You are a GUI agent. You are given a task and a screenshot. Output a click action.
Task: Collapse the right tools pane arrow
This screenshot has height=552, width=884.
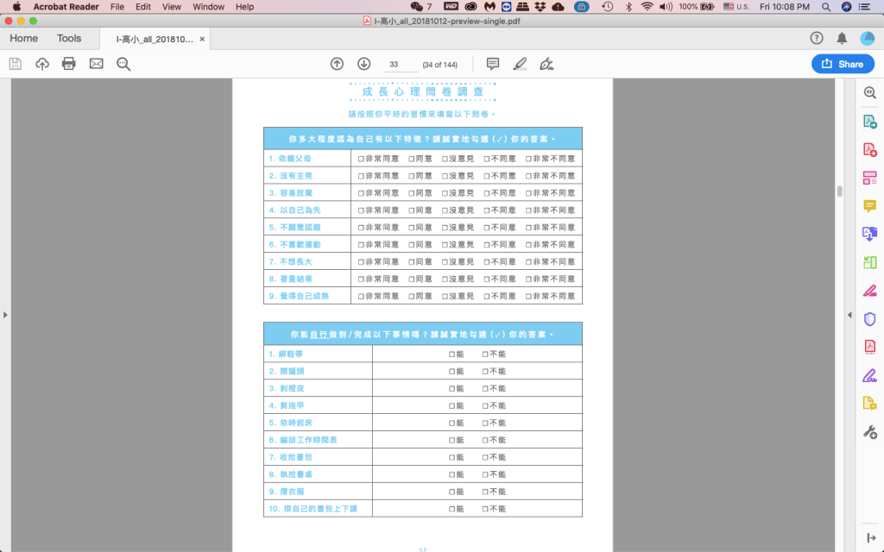(x=848, y=315)
